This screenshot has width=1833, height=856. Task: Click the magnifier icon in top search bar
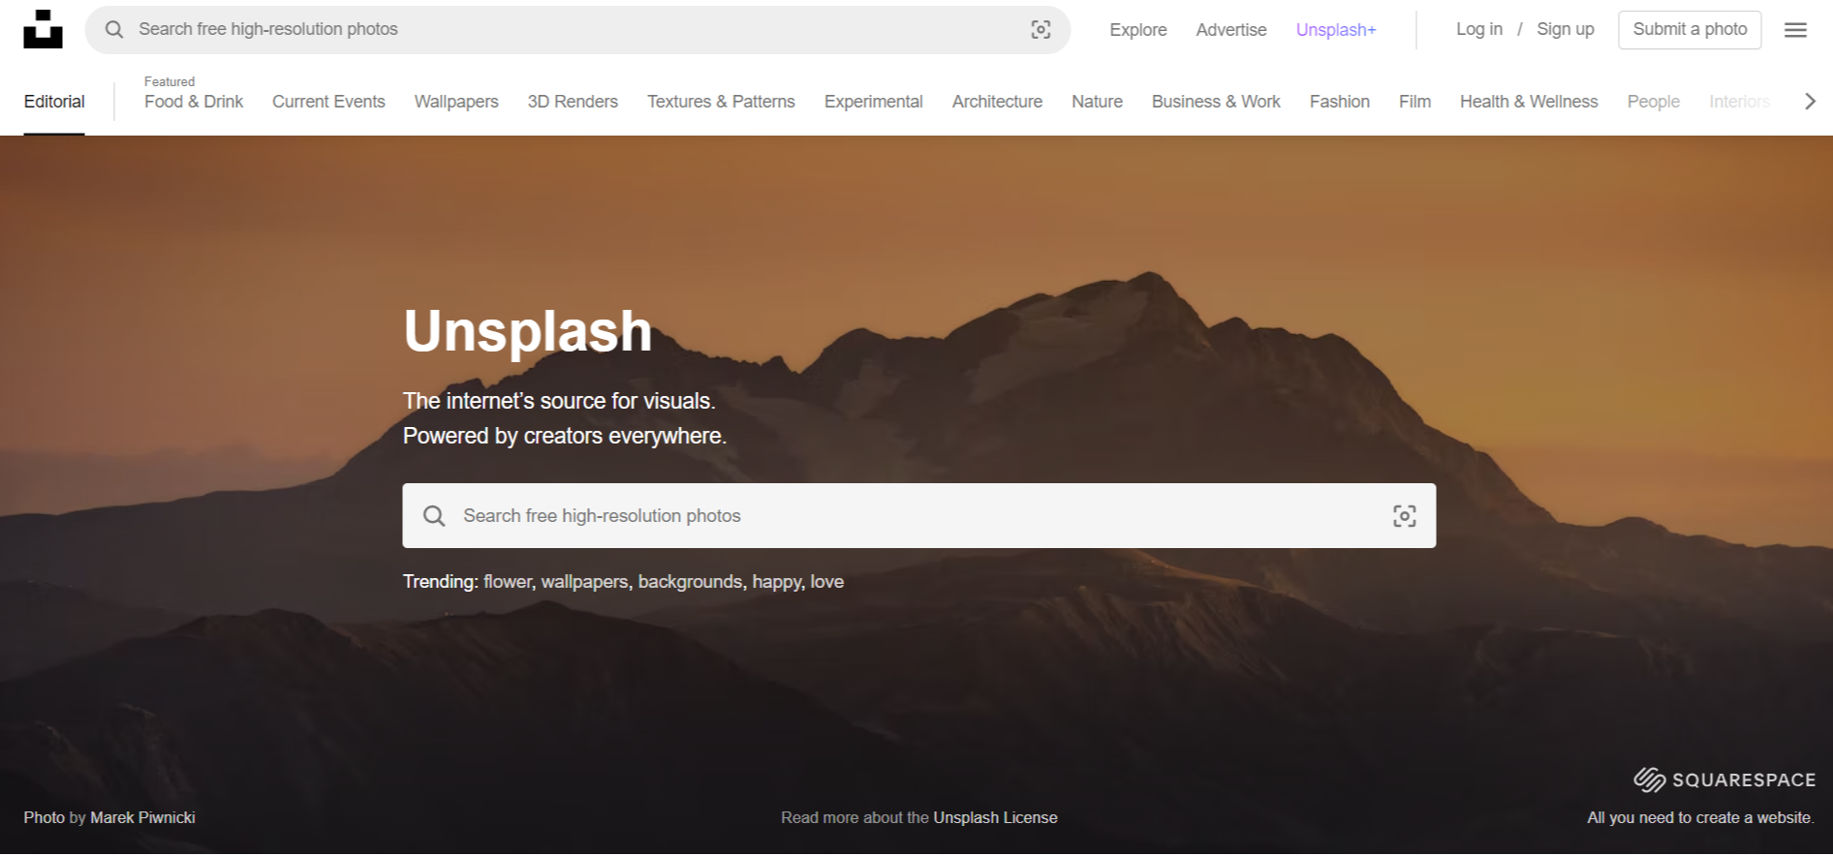(114, 29)
